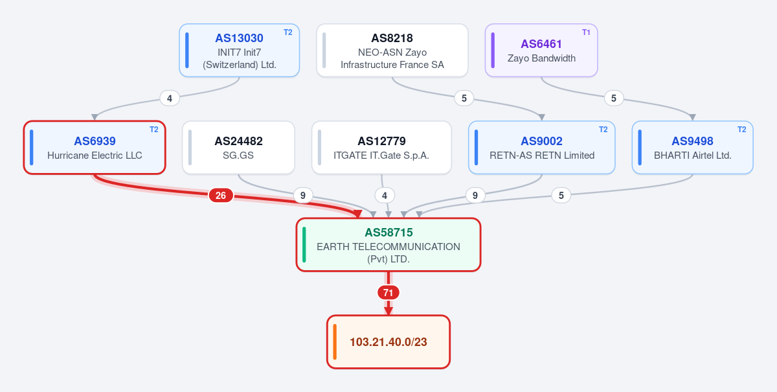Click the red 71 edge badge

point(388,293)
